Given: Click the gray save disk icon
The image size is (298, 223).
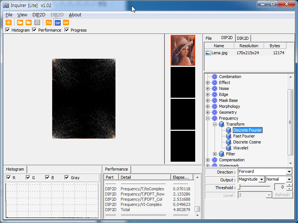Looking at the screenshot, I should [x=37, y=23].
